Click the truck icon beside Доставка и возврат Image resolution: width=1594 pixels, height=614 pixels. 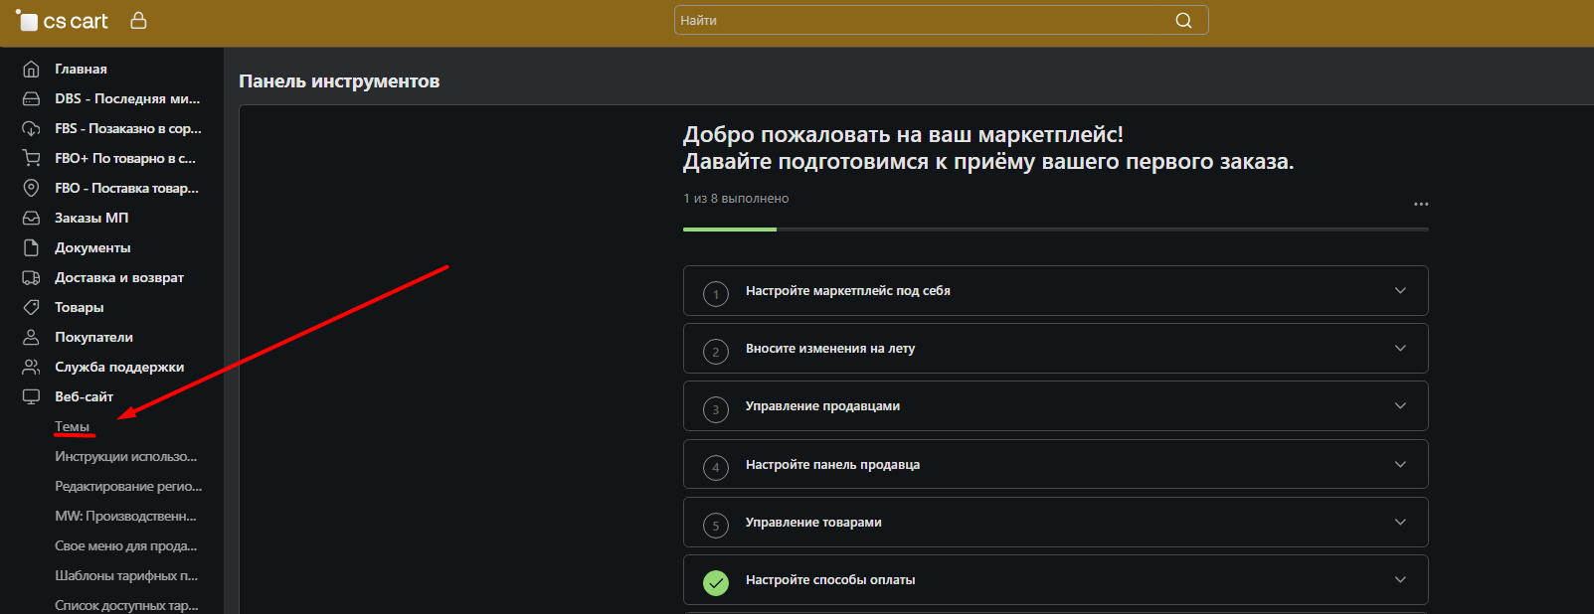[x=32, y=277]
